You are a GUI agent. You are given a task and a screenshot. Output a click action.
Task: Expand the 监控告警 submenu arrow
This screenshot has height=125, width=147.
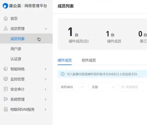point(46,79)
